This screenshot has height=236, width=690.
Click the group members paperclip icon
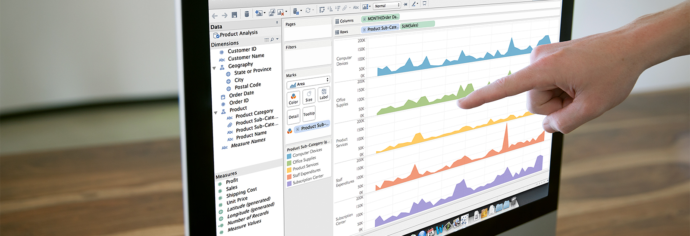[345, 8]
